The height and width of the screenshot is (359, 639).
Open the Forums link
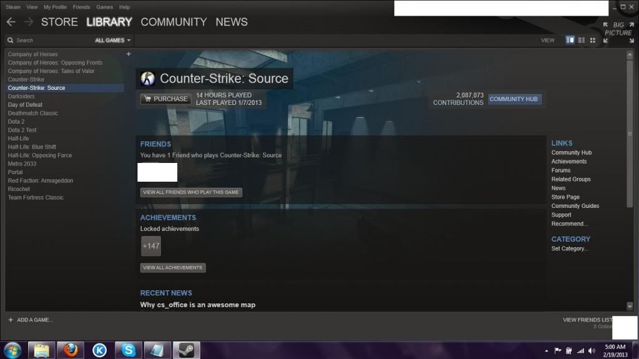[561, 170]
